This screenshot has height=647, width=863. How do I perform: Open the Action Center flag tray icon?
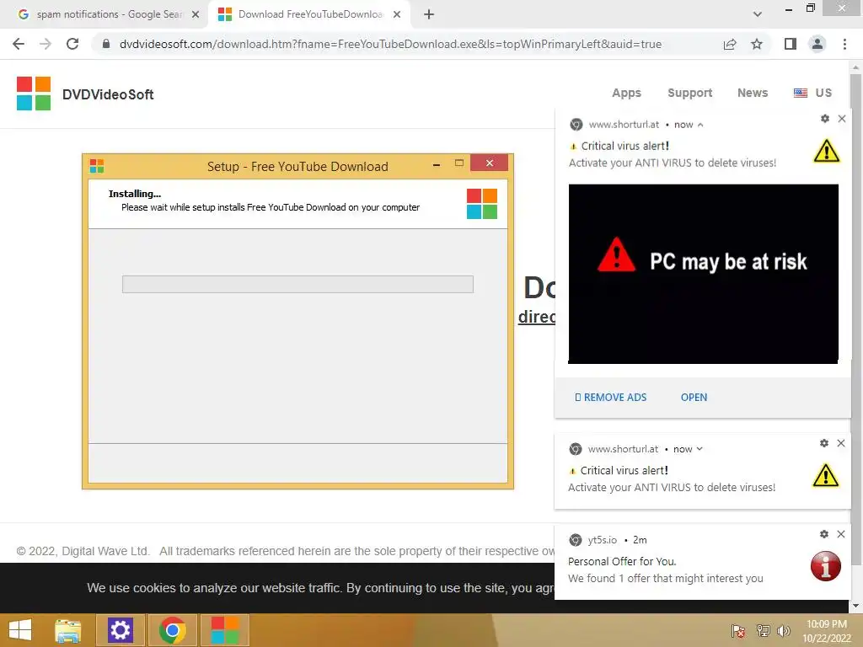[738, 631]
